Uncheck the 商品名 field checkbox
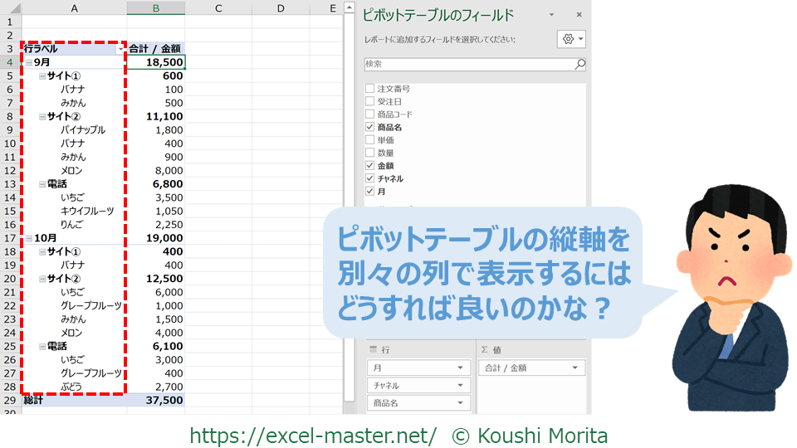This screenshot has width=797, height=448. pyautogui.click(x=370, y=127)
